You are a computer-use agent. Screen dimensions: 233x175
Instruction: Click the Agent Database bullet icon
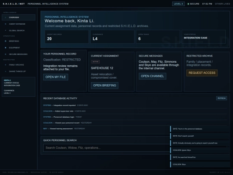[6, 24]
